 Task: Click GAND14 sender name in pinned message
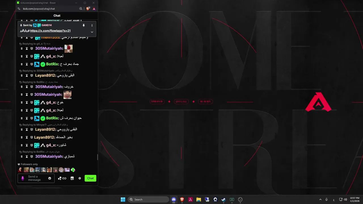click(47, 25)
